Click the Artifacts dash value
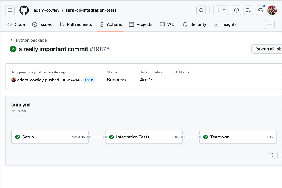 [x=177, y=80]
